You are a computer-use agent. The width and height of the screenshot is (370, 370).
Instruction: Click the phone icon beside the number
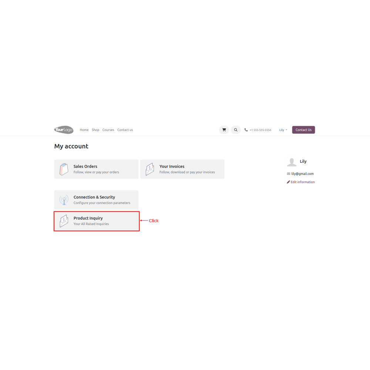pyautogui.click(x=246, y=130)
